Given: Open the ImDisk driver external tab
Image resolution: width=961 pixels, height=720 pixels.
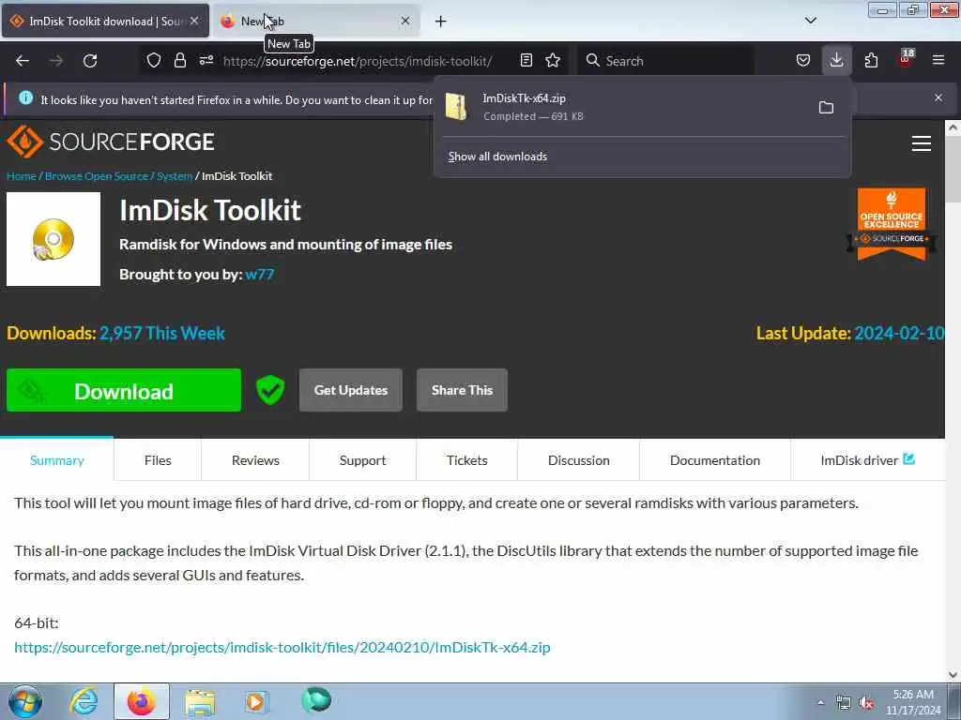Looking at the screenshot, I should coord(867,460).
